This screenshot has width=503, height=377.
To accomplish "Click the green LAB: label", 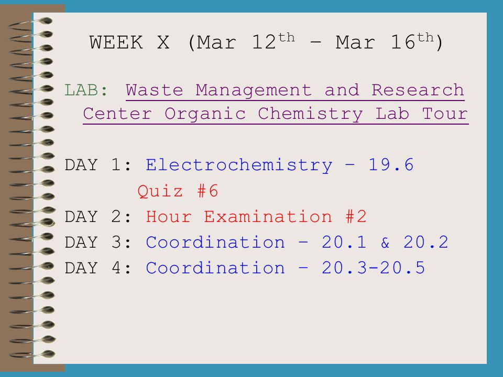I will point(86,90).
